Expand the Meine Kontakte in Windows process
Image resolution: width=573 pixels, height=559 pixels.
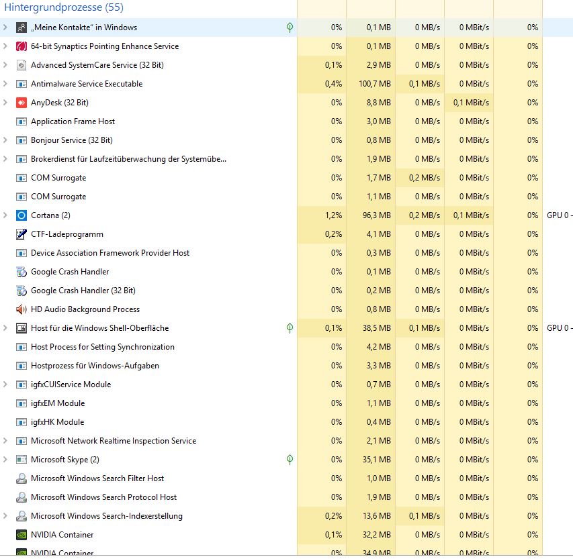5,28
